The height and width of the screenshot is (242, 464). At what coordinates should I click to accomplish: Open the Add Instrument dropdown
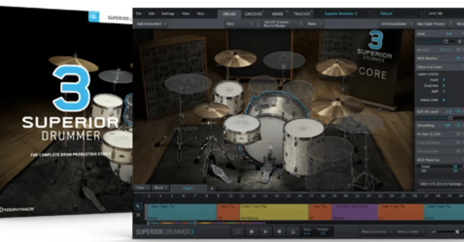pyautogui.click(x=152, y=24)
